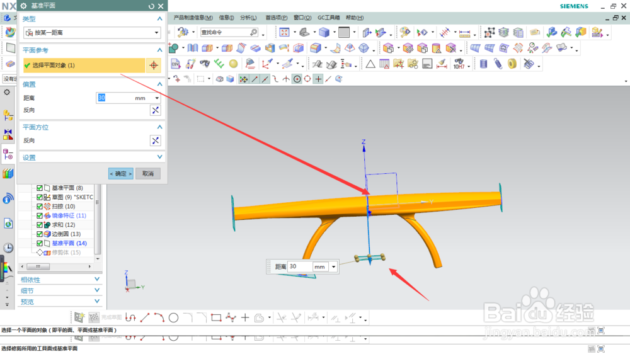Toggle the midpoint snap point button
630x354 pixels.
point(265,79)
